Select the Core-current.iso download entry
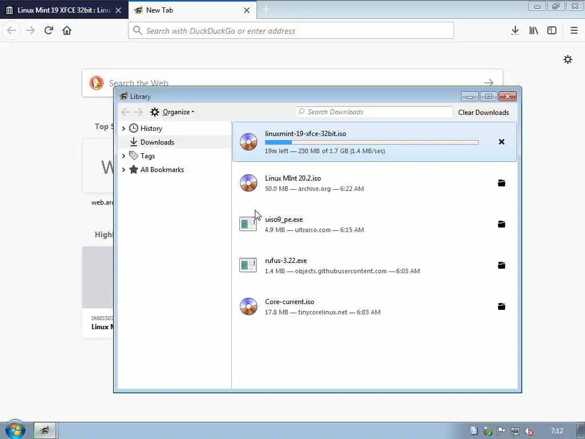The height and width of the screenshot is (439, 585). (x=375, y=306)
